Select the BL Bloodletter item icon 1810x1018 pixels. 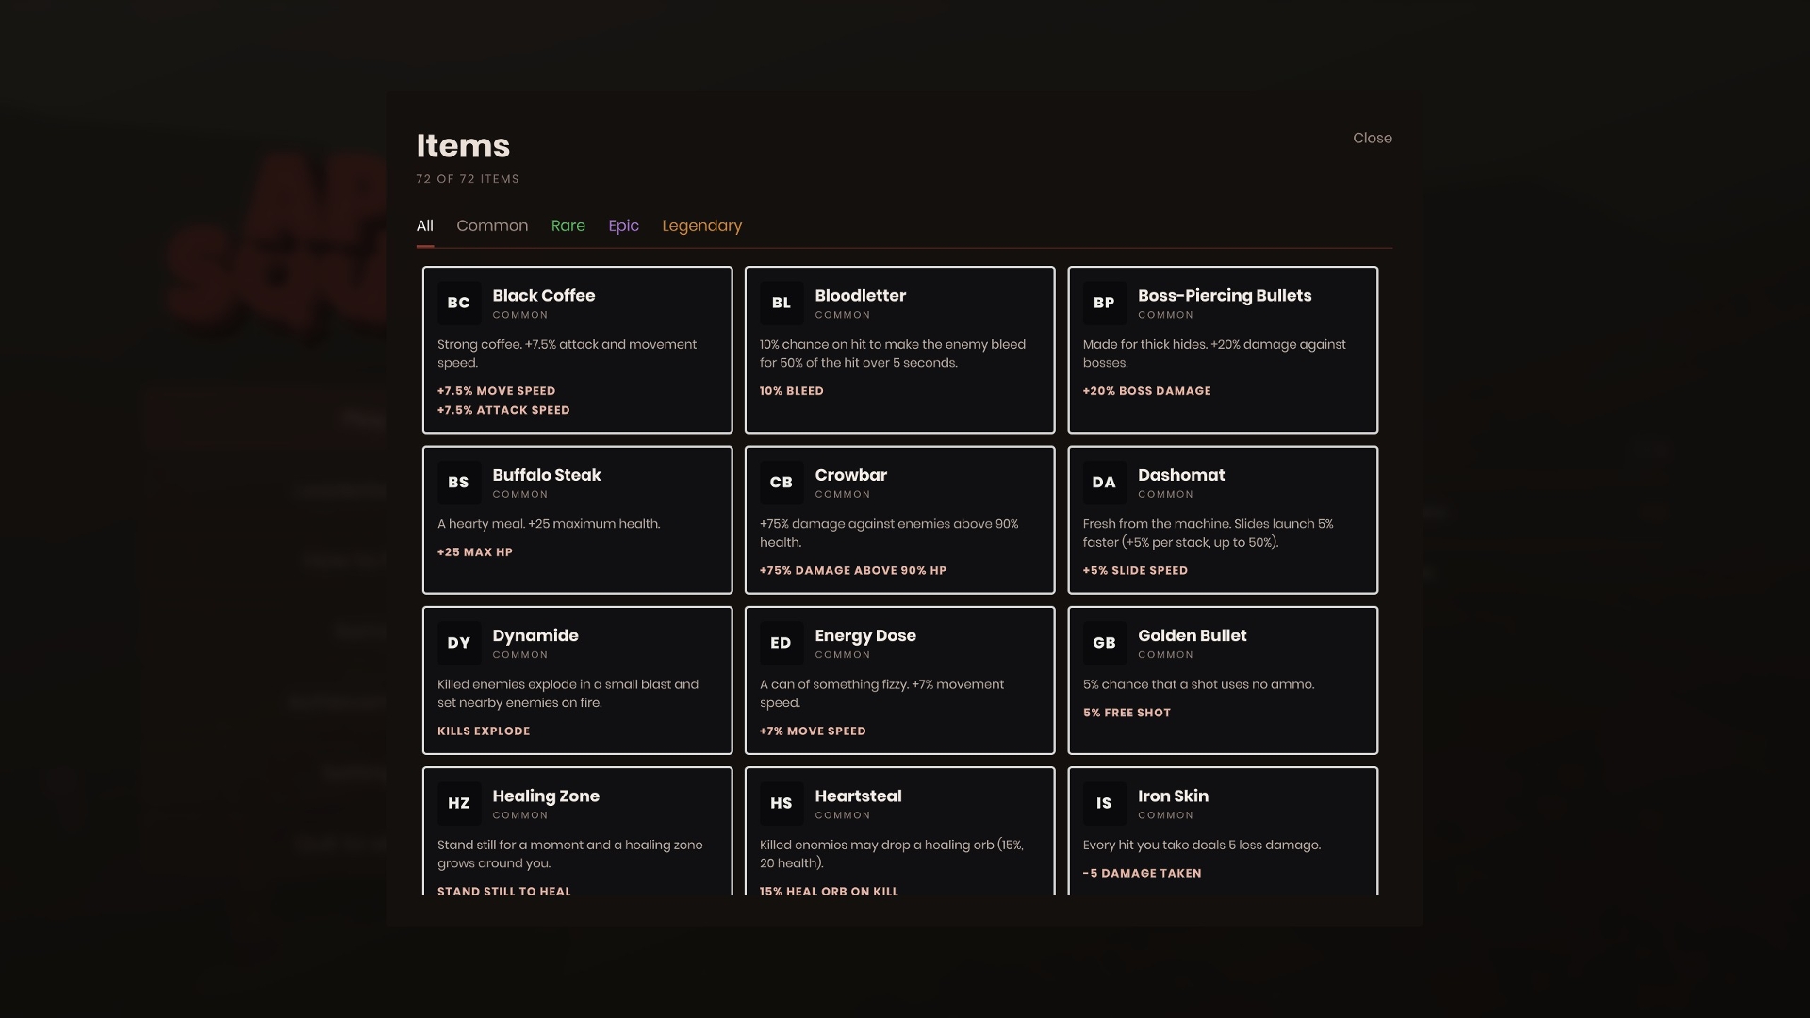pyautogui.click(x=782, y=303)
